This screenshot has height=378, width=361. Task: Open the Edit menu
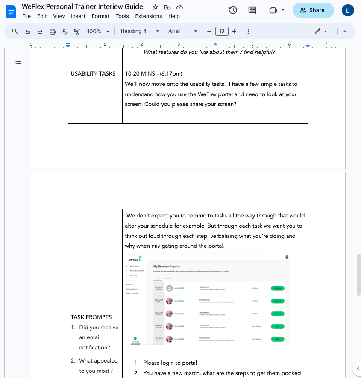(x=42, y=16)
